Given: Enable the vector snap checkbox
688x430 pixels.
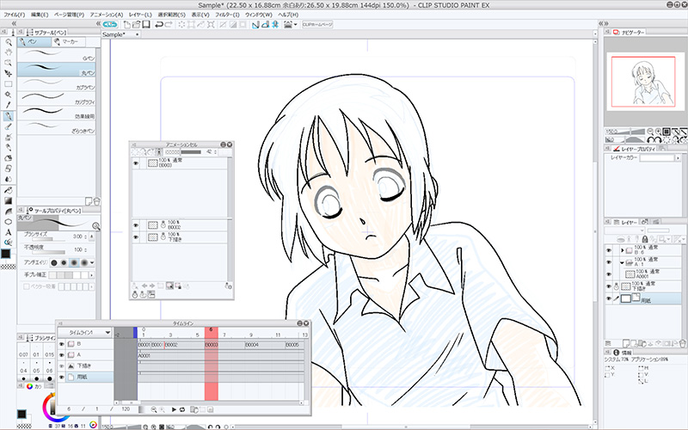Looking at the screenshot, I should click(28, 286).
